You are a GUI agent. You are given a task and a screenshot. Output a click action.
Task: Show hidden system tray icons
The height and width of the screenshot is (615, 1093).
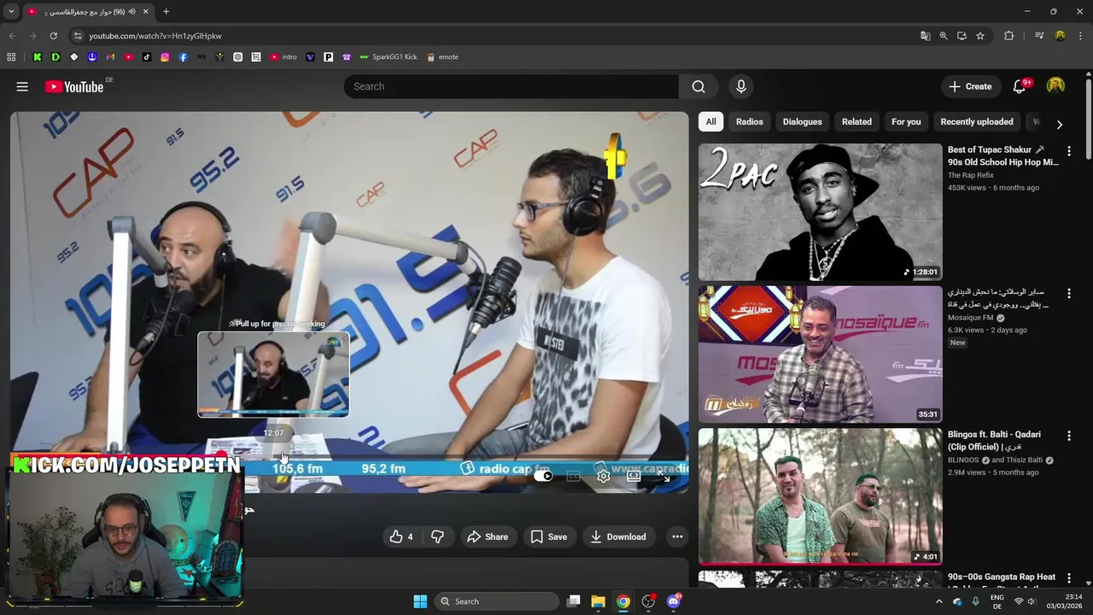click(938, 601)
